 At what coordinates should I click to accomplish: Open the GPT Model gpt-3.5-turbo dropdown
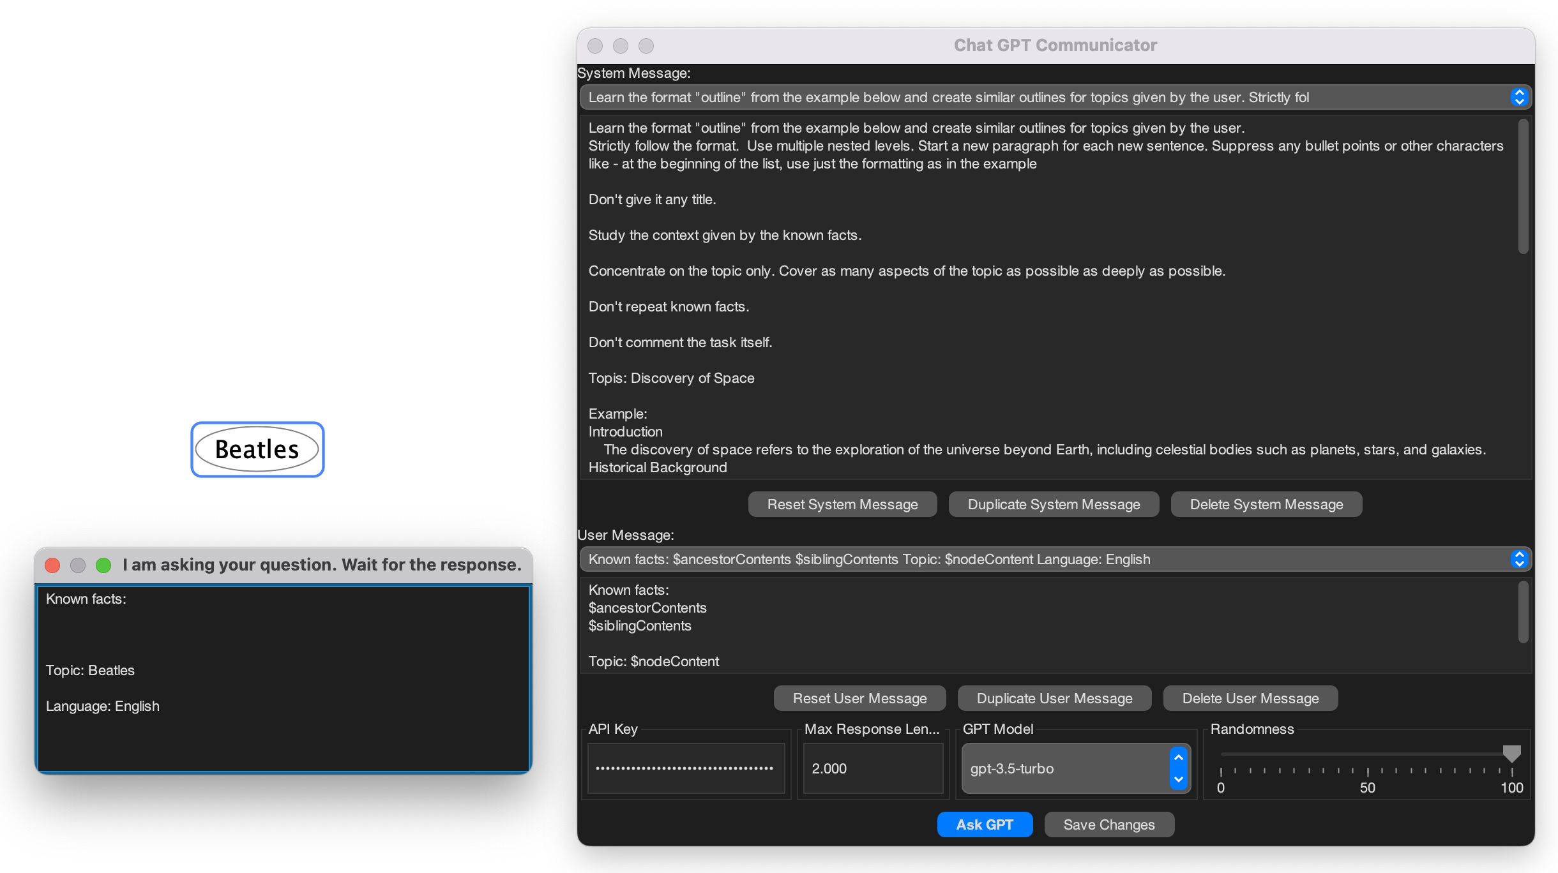click(1076, 768)
